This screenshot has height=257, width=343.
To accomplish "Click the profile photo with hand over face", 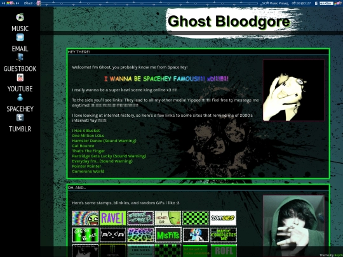I will (x=293, y=90).
